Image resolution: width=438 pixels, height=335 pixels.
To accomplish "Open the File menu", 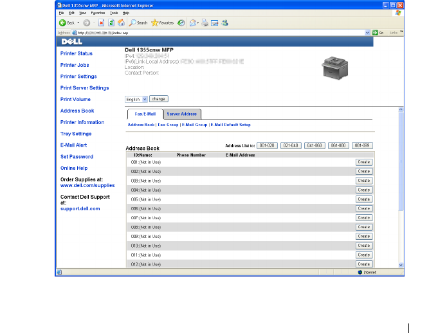I will click(x=62, y=13).
